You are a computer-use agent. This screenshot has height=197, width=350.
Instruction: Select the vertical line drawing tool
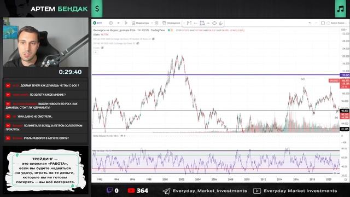tap(189, 23)
